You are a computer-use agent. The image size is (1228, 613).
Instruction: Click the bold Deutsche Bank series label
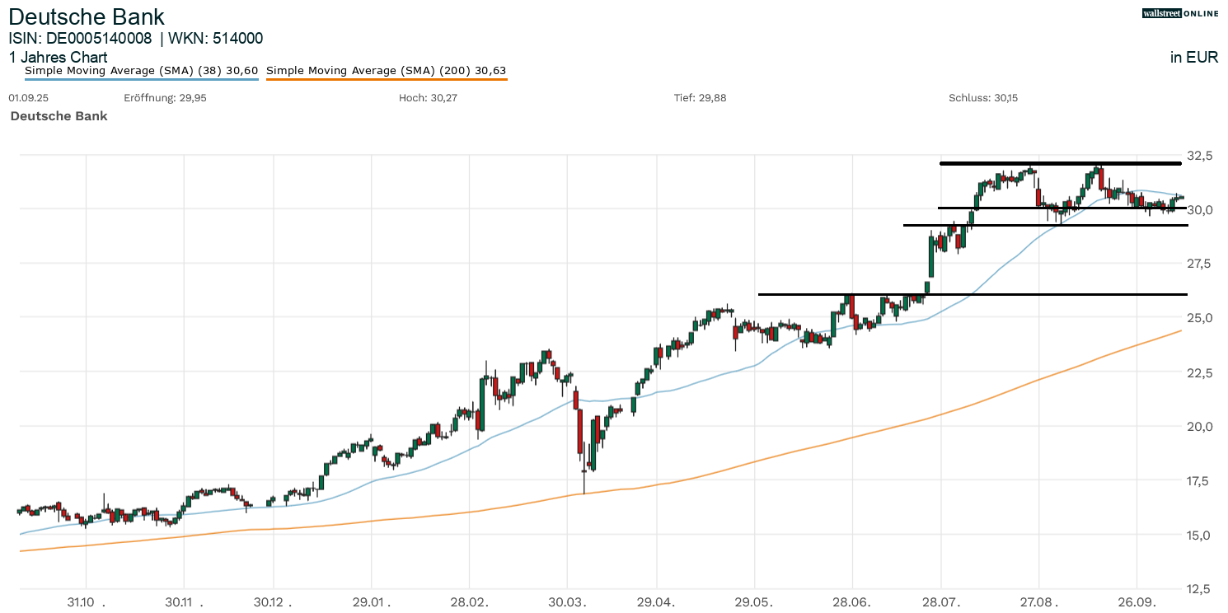point(59,116)
